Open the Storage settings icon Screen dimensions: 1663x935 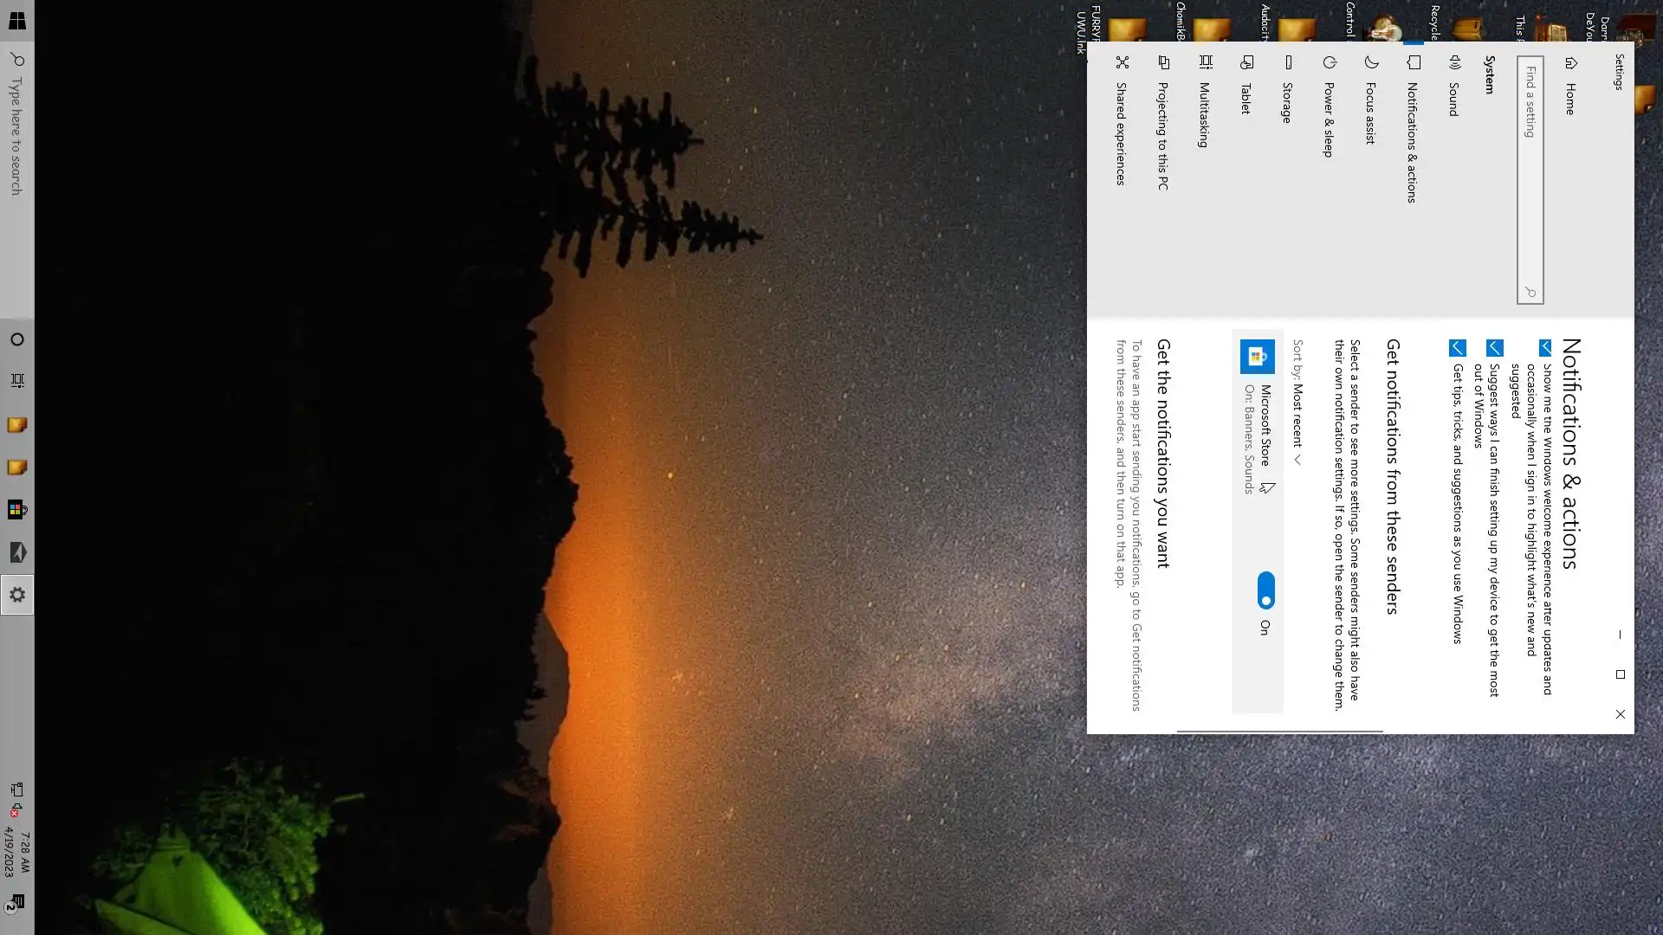click(x=1288, y=62)
